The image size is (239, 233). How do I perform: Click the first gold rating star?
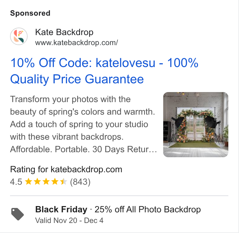point(28,182)
